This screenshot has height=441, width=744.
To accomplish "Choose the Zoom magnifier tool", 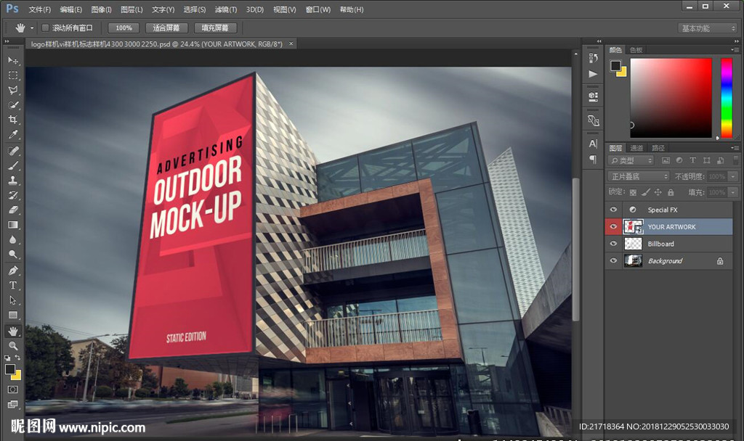I will pyautogui.click(x=13, y=346).
